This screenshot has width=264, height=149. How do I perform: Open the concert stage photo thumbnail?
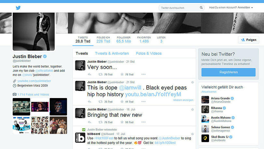(x=40, y=106)
